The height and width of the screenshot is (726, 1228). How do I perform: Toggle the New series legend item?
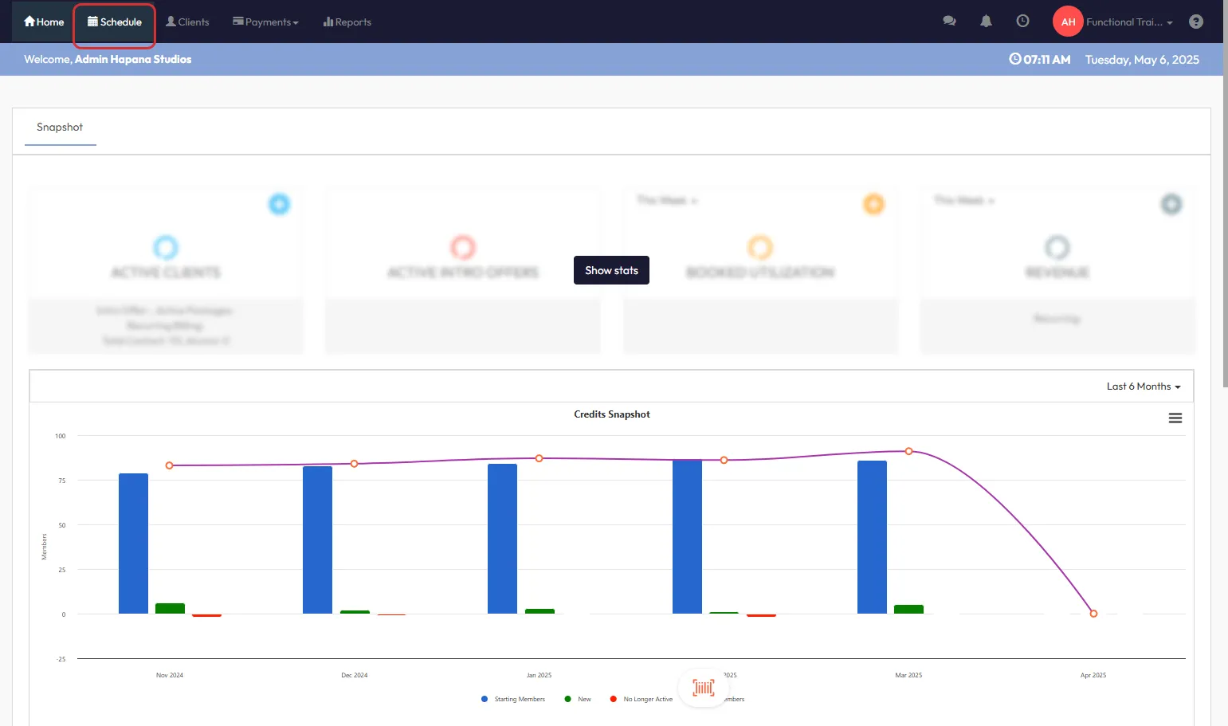pyautogui.click(x=578, y=699)
